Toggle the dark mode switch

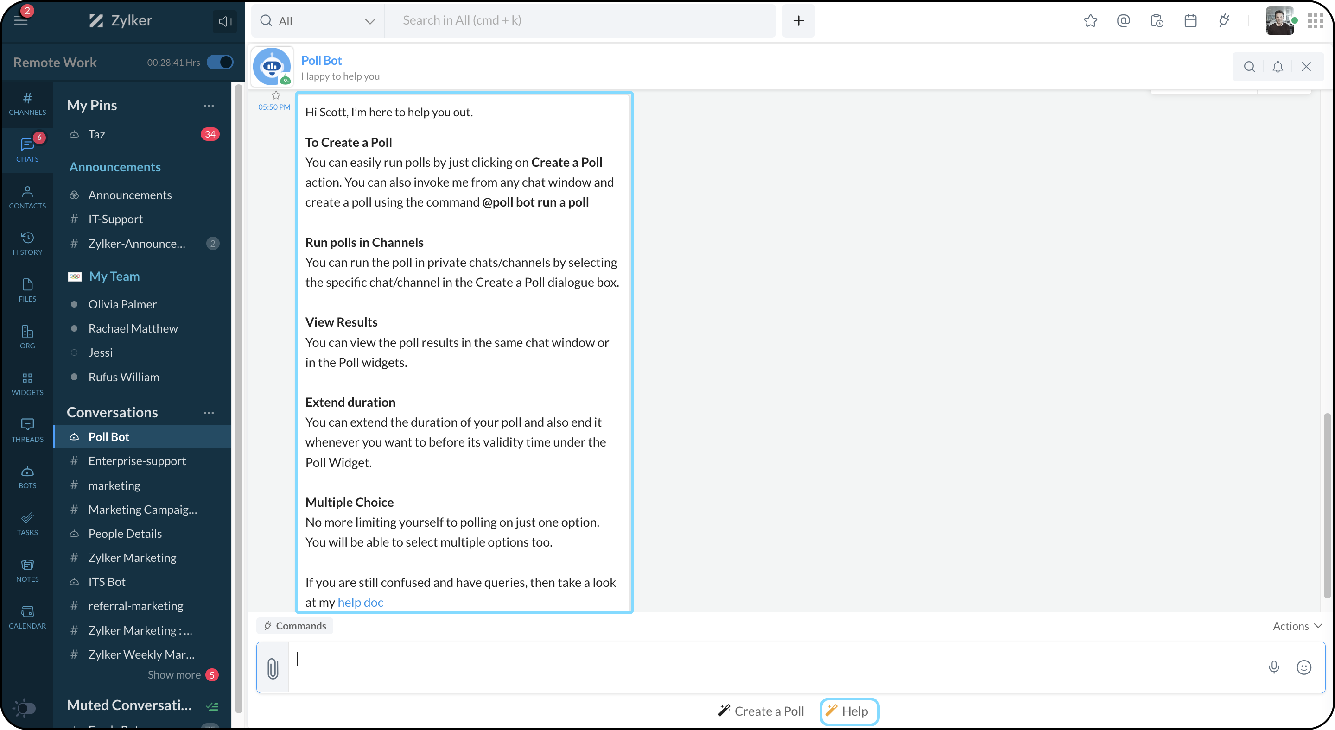point(24,708)
